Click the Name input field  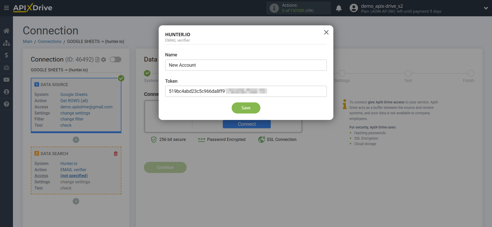point(246,65)
